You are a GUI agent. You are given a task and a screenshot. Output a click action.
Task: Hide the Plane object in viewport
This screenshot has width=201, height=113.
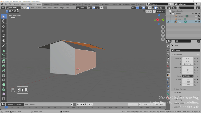click(x=196, y=22)
